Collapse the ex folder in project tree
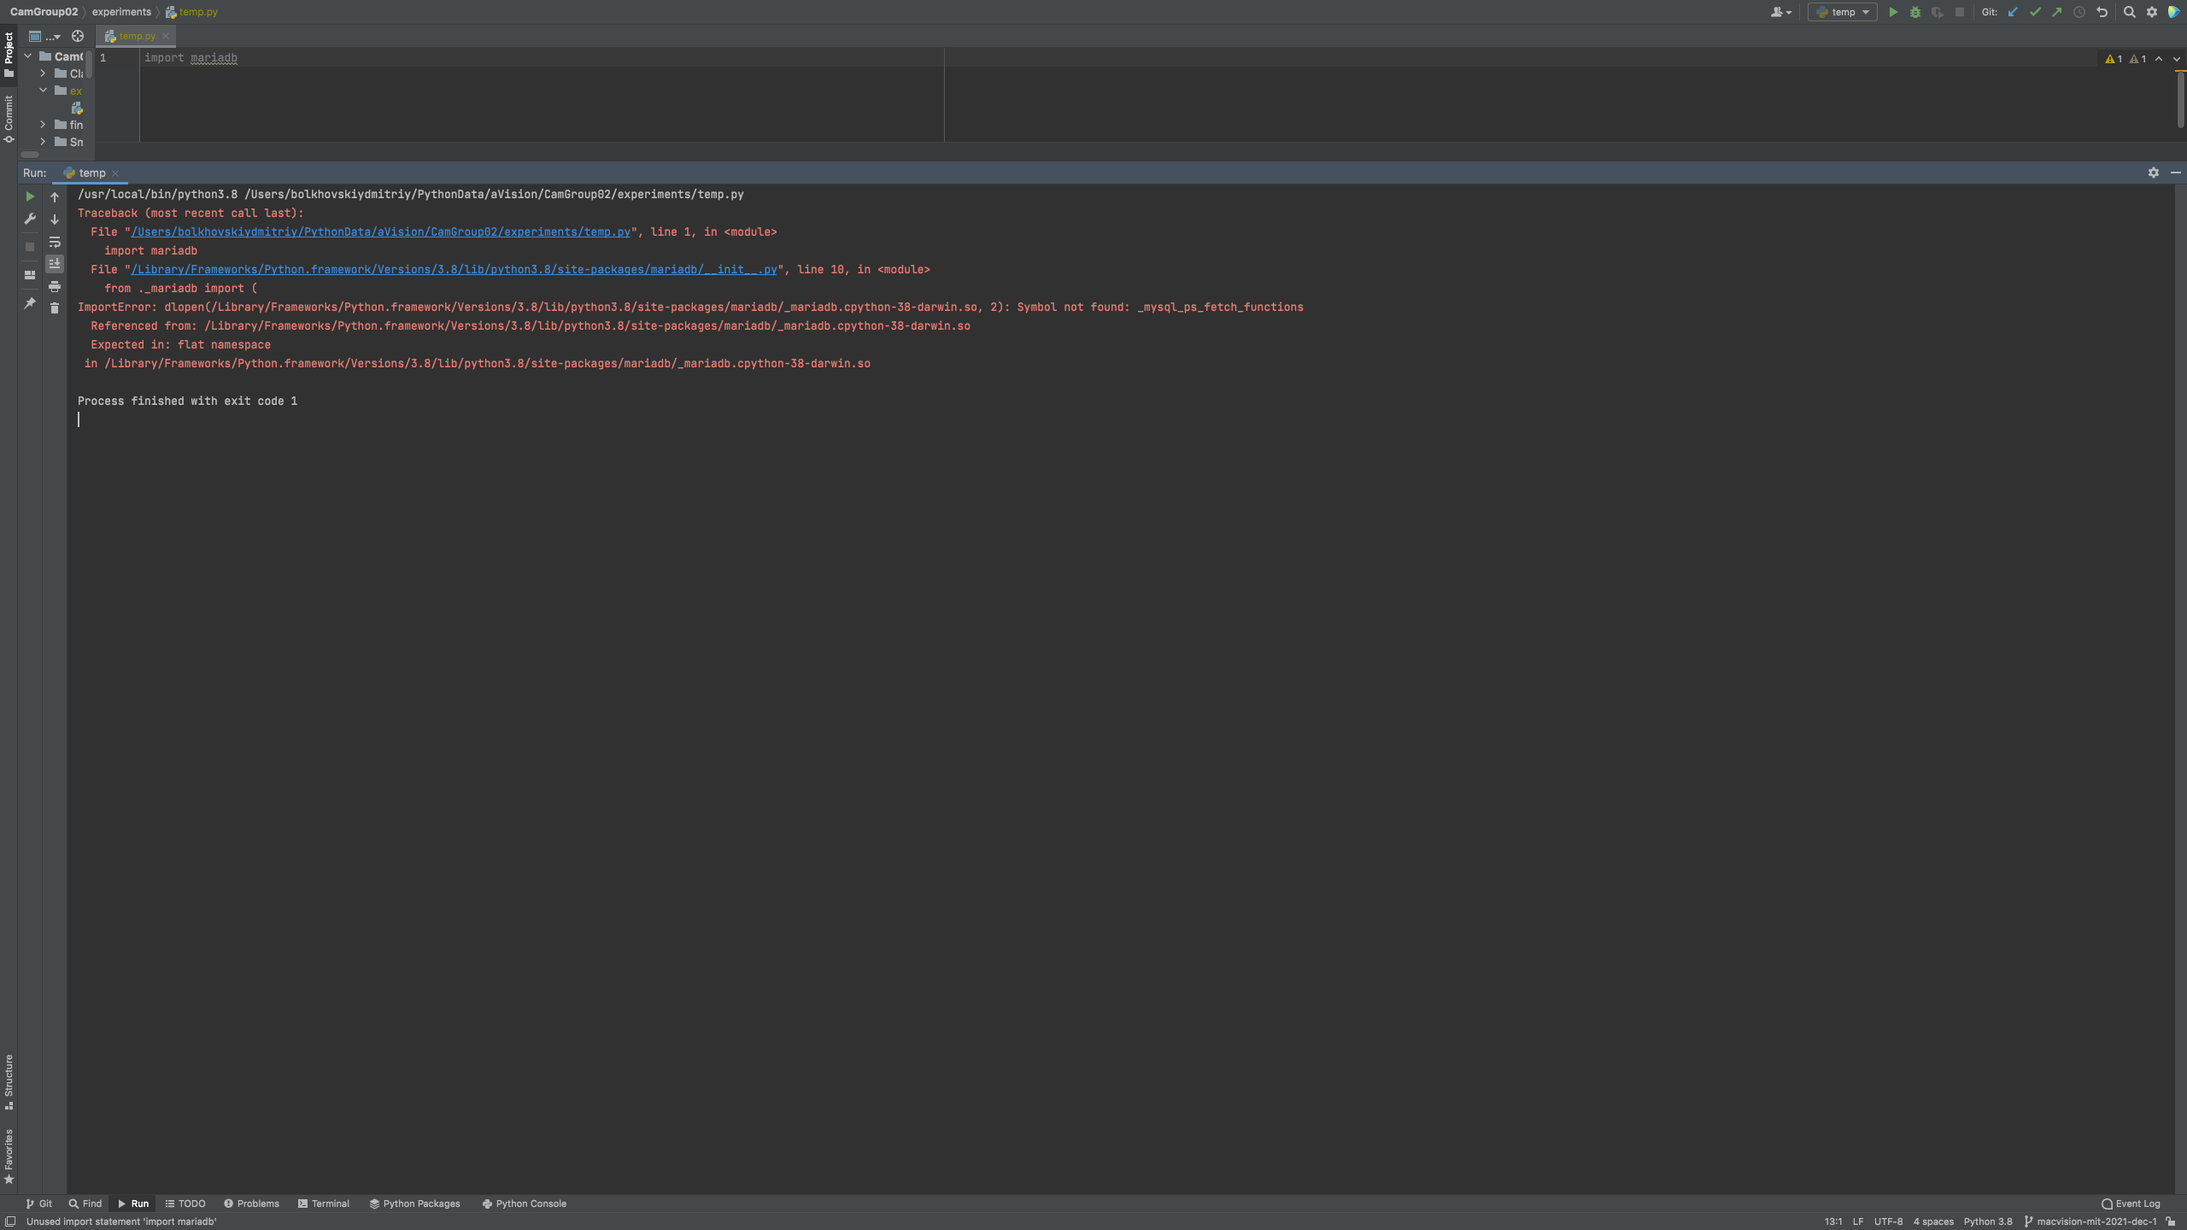Image resolution: width=2187 pixels, height=1230 pixels. pos(43,91)
